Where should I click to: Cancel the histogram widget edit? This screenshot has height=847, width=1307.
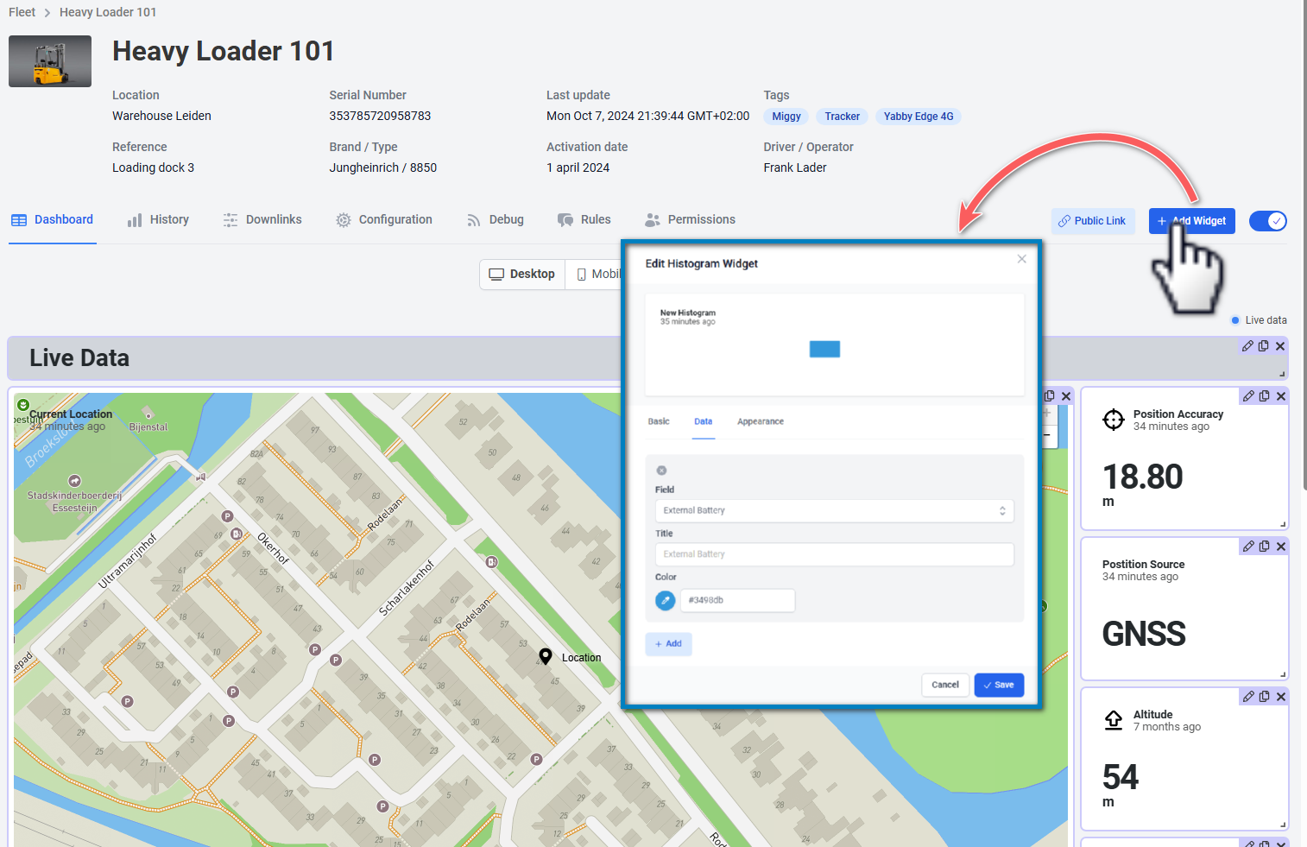coord(945,685)
